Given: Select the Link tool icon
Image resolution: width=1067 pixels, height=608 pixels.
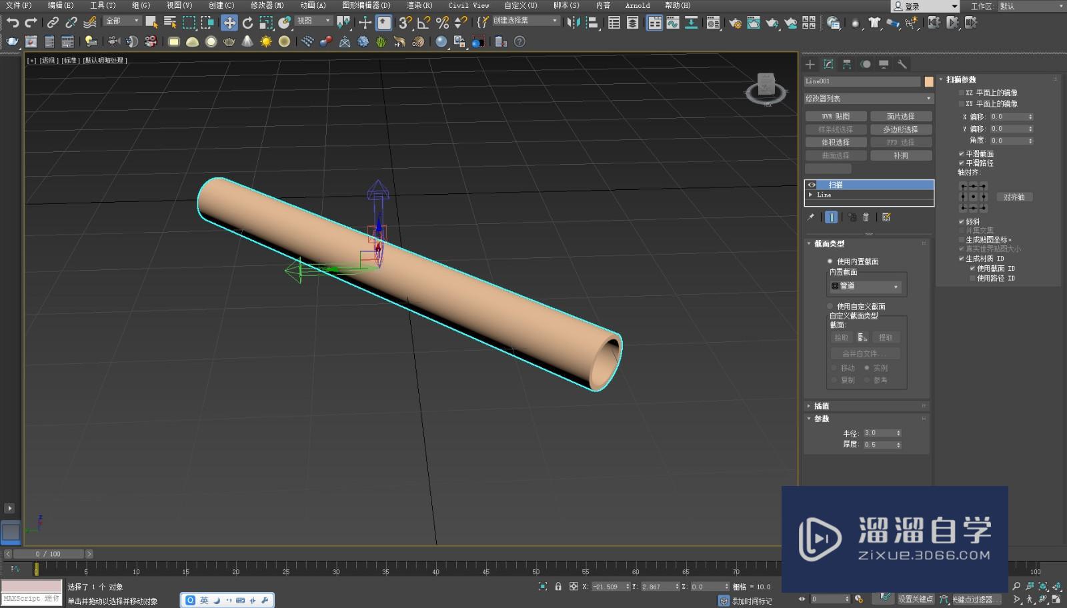Looking at the screenshot, I should (x=53, y=23).
